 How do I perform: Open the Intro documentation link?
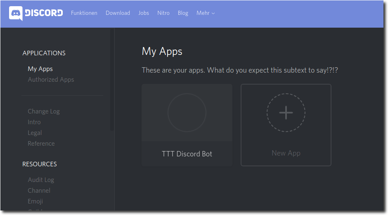coord(34,122)
